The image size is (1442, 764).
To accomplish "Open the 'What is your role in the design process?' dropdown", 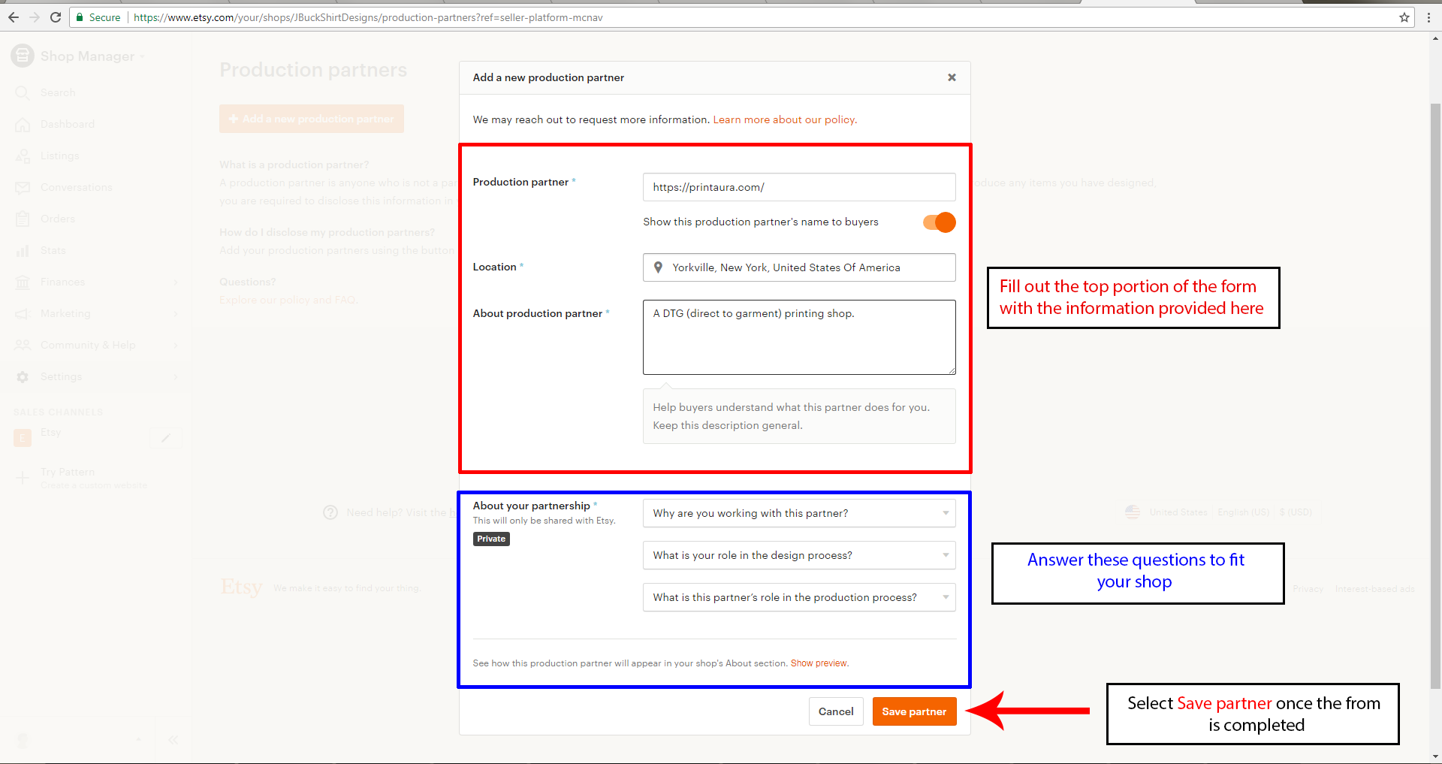I will [x=799, y=555].
